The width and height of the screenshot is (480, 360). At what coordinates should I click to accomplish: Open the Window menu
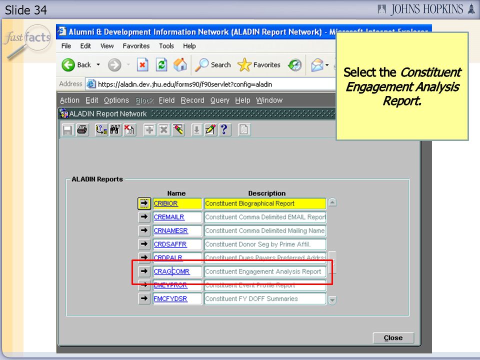269,100
